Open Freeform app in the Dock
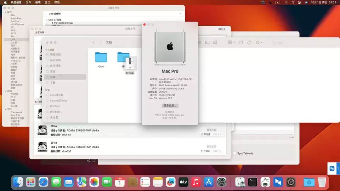This screenshot has width=340, height=191. 171,182
